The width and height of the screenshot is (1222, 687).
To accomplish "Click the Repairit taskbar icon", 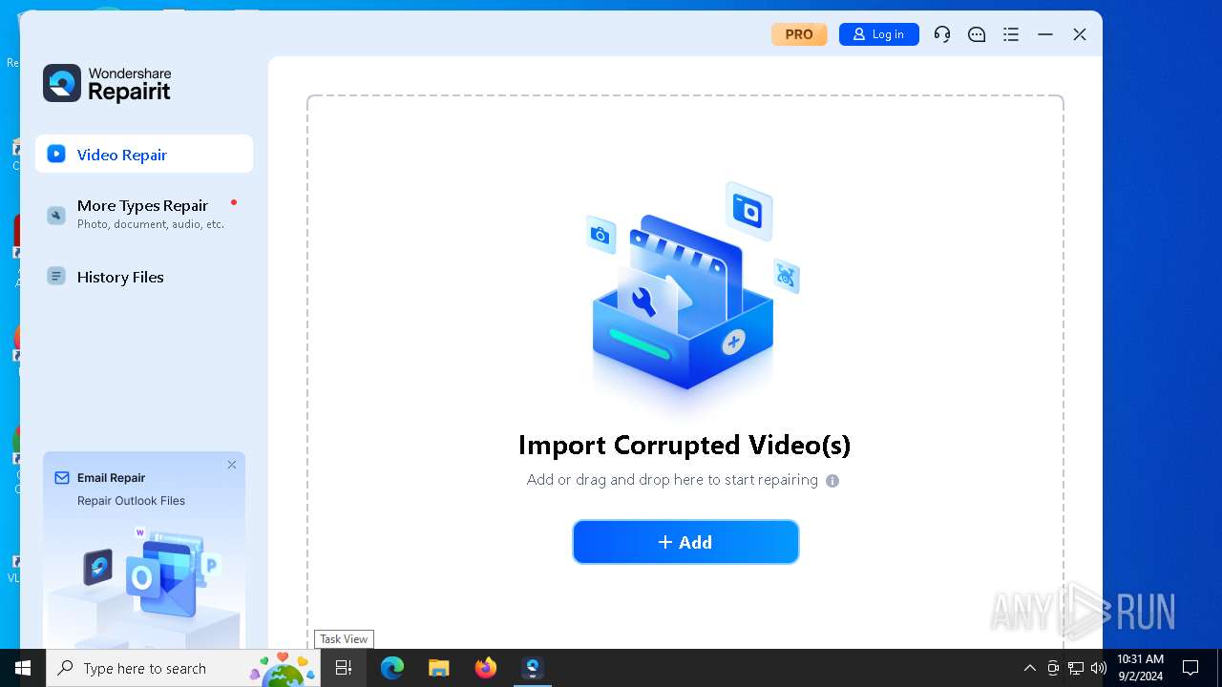I will tap(533, 668).
